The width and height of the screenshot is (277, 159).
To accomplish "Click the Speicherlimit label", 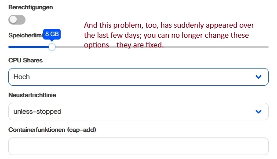I will [x=26, y=35].
